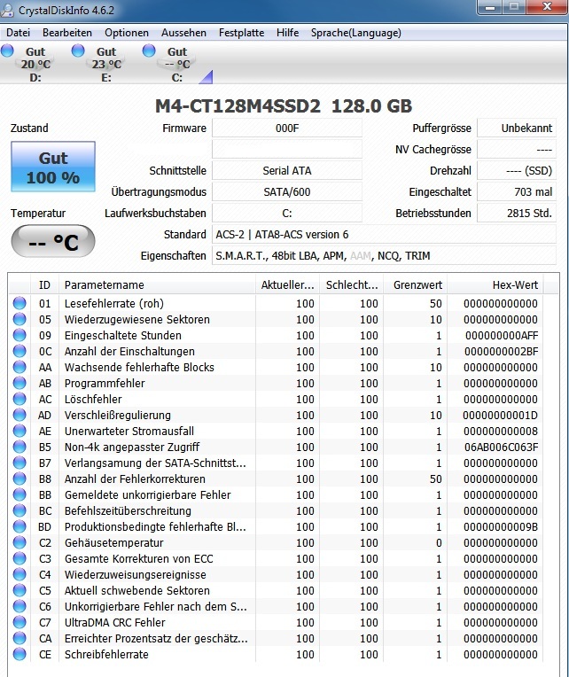Click status orb of Anzahl der Einschaltungen row
Image resolution: width=569 pixels, height=677 pixels.
(19, 351)
